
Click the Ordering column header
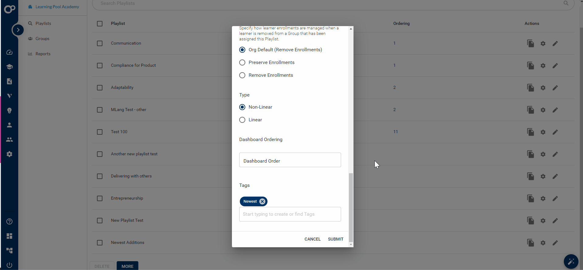[401, 23]
